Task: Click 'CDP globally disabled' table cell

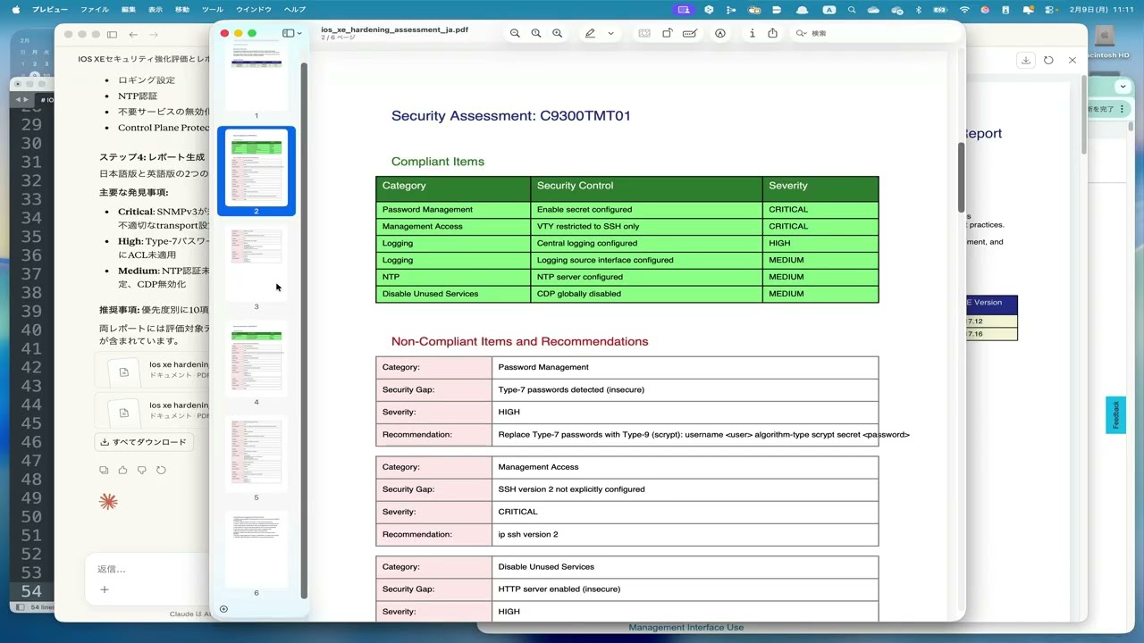Action: pyautogui.click(x=646, y=294)
